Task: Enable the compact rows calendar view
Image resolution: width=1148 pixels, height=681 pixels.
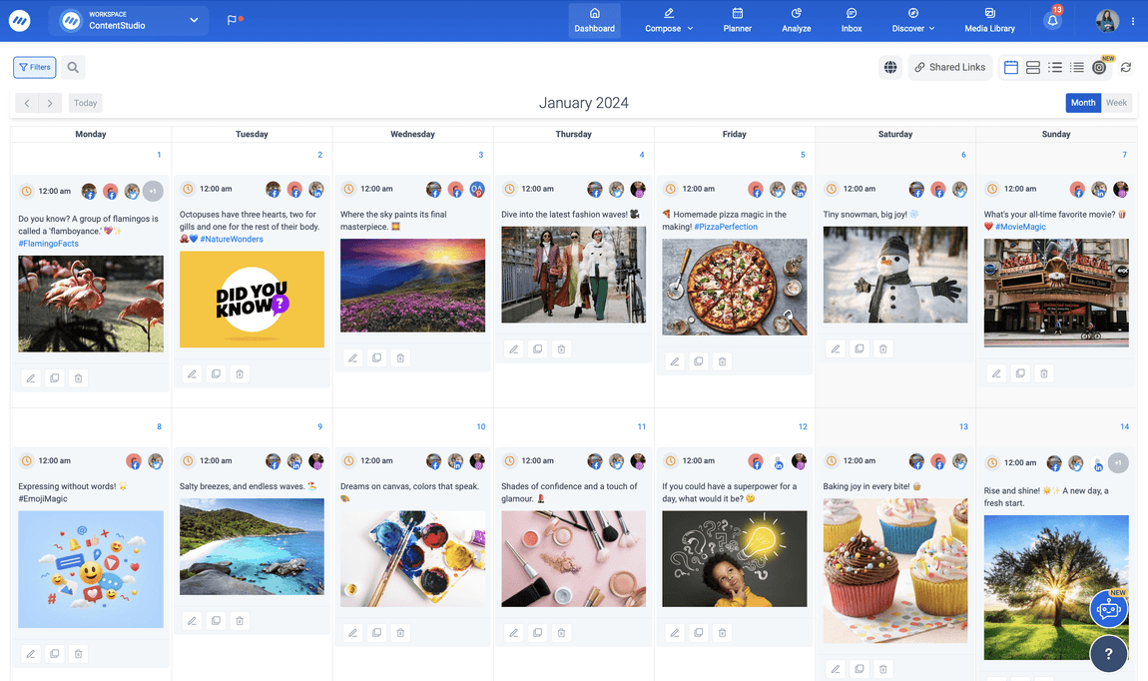Action: point(1032,67)
